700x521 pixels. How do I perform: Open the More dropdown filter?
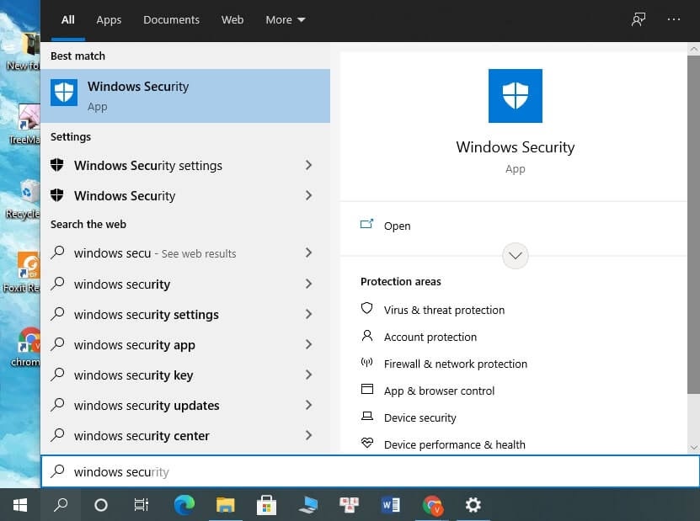click(286, 19)
